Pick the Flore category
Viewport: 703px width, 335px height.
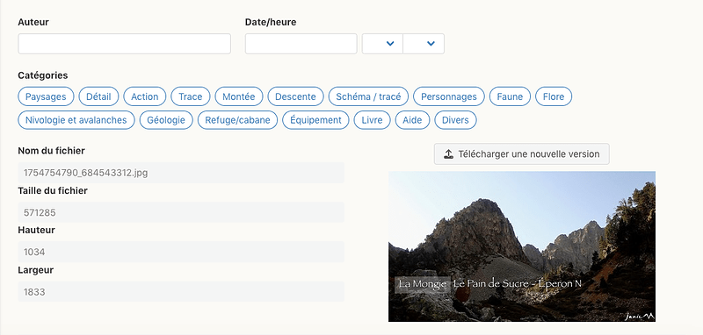pos(554,96)
